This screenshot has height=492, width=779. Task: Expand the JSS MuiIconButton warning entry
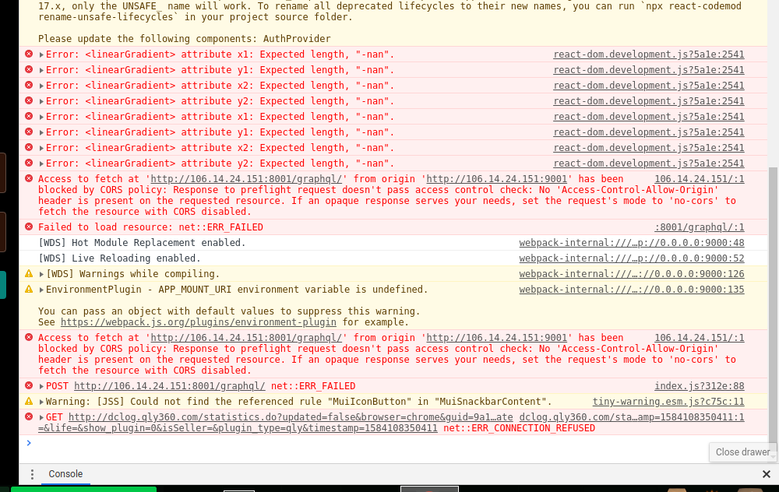click(x=42, y=402)
